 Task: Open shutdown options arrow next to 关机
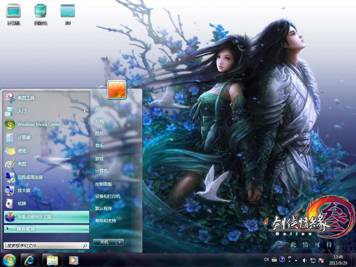(x=120, y=242)
